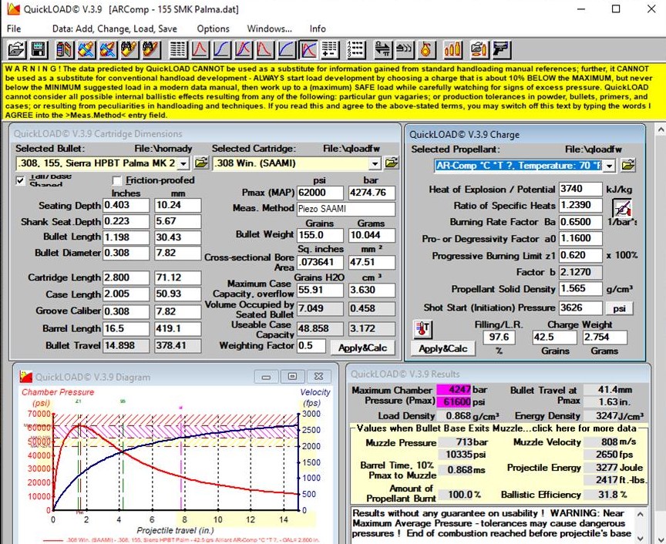The width and height of the screenshot is (666, 544).
Task: Click the Filling/L.R. percent field 97.6
Action: pyautogui.click(x=499, y=337)
